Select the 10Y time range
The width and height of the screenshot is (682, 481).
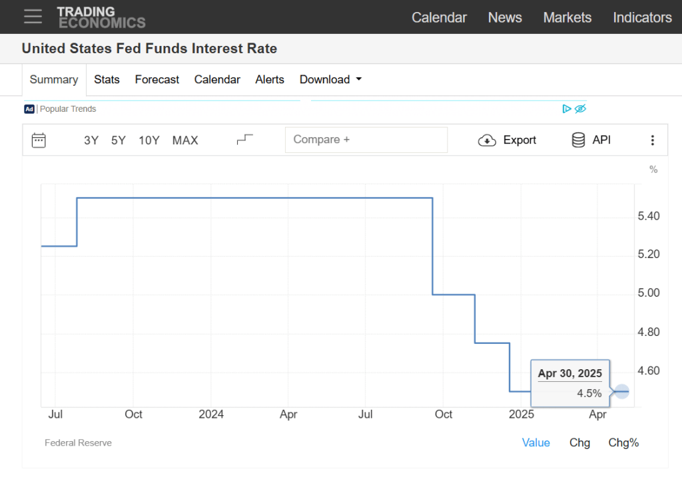pos(149,140)
